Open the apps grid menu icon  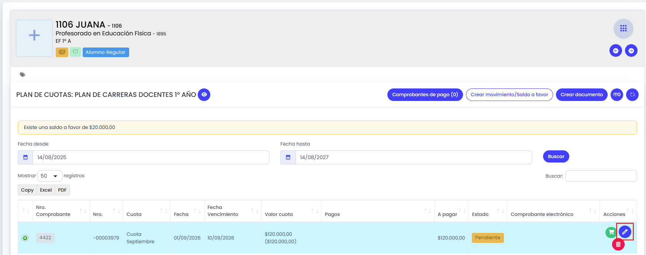pos(623,29)
